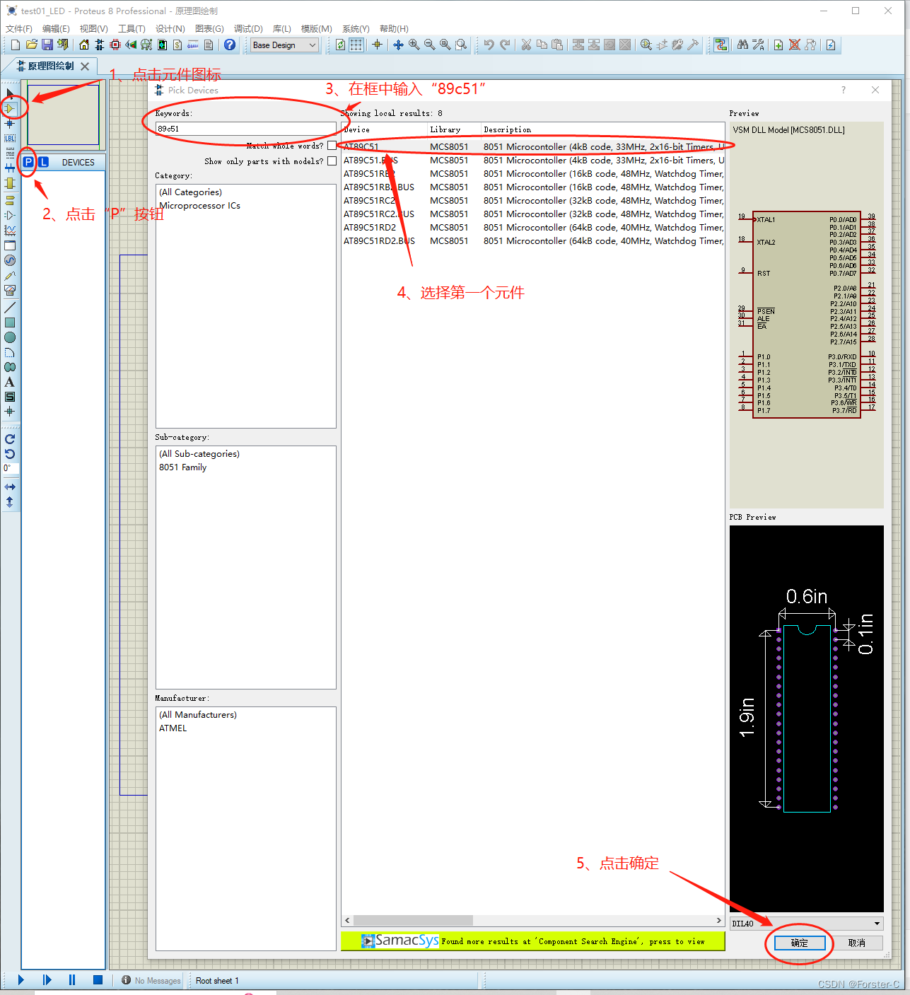This screenshot has height=995, width=910.
Task: Select the ATMEL manufacturer
Action: tap(173, 728)
